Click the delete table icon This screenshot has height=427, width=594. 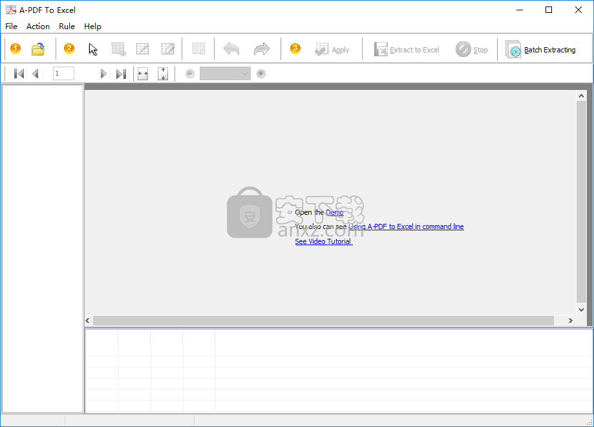(x=198, y=49)
